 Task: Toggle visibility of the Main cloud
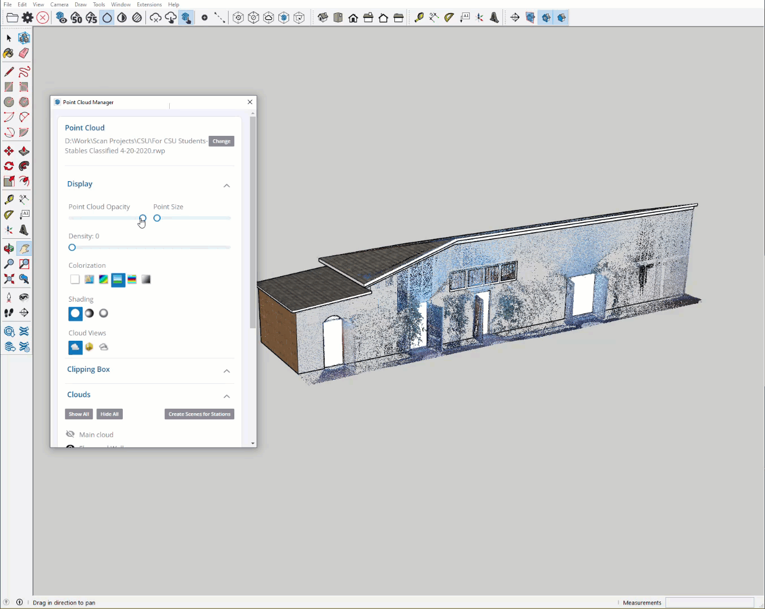click(x=70, y=434)
